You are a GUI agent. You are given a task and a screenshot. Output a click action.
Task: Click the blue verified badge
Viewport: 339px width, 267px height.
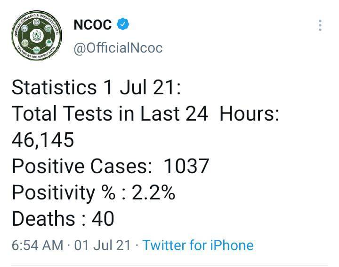point(123,24)
